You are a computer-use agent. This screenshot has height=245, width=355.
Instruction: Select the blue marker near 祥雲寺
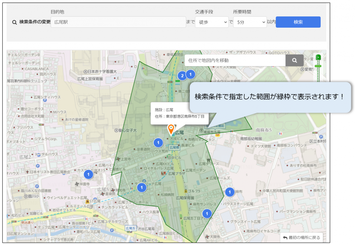click(88, 174)
